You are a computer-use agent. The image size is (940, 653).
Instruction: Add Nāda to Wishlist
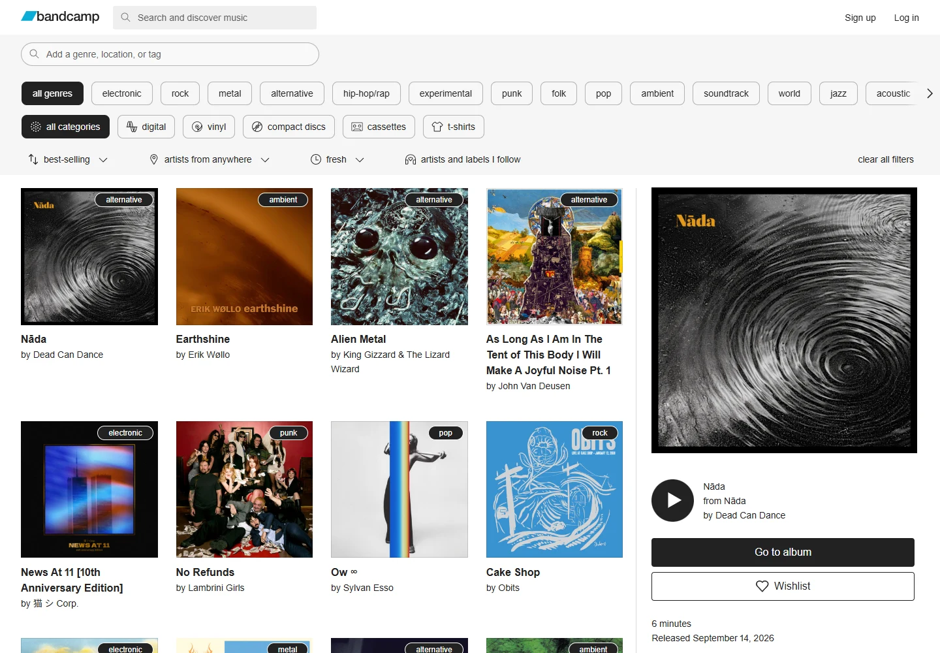(x=783, y=586)
